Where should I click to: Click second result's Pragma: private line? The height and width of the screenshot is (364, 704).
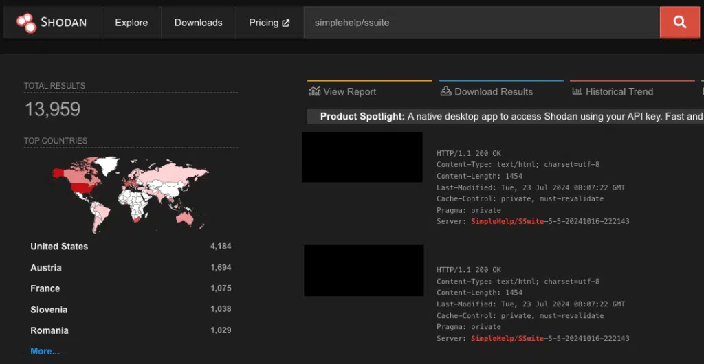(469, 327)
